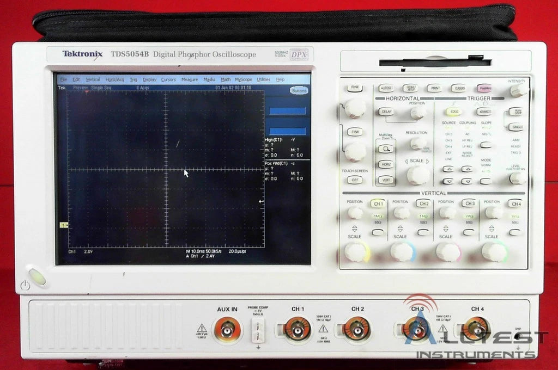Click the CH 4 vertical SCALE knob

[x=493, y=251]
